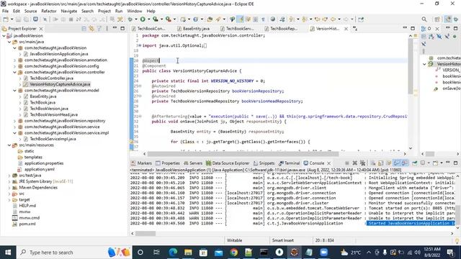Click the Task View taskbar icon
461x259 pixels.
pos(156,253)
